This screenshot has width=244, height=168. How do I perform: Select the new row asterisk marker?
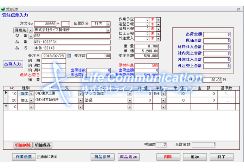coord(5,106)
